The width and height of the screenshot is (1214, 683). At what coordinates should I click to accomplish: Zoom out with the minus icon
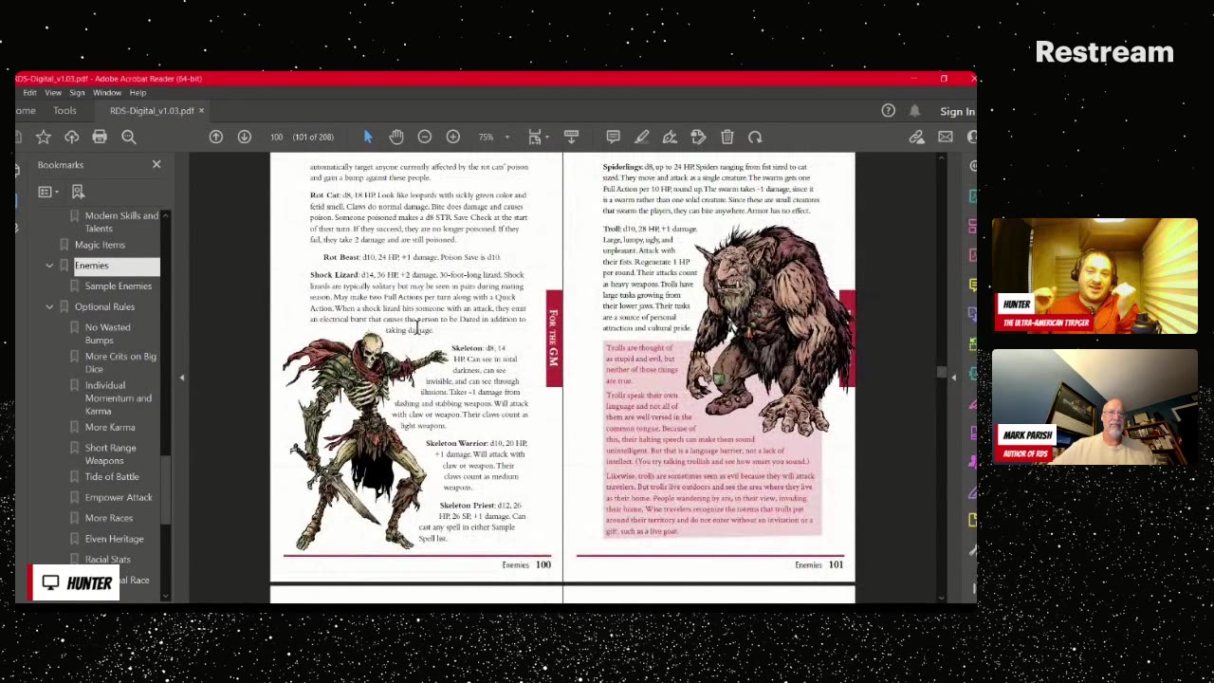tap(425, 137)
